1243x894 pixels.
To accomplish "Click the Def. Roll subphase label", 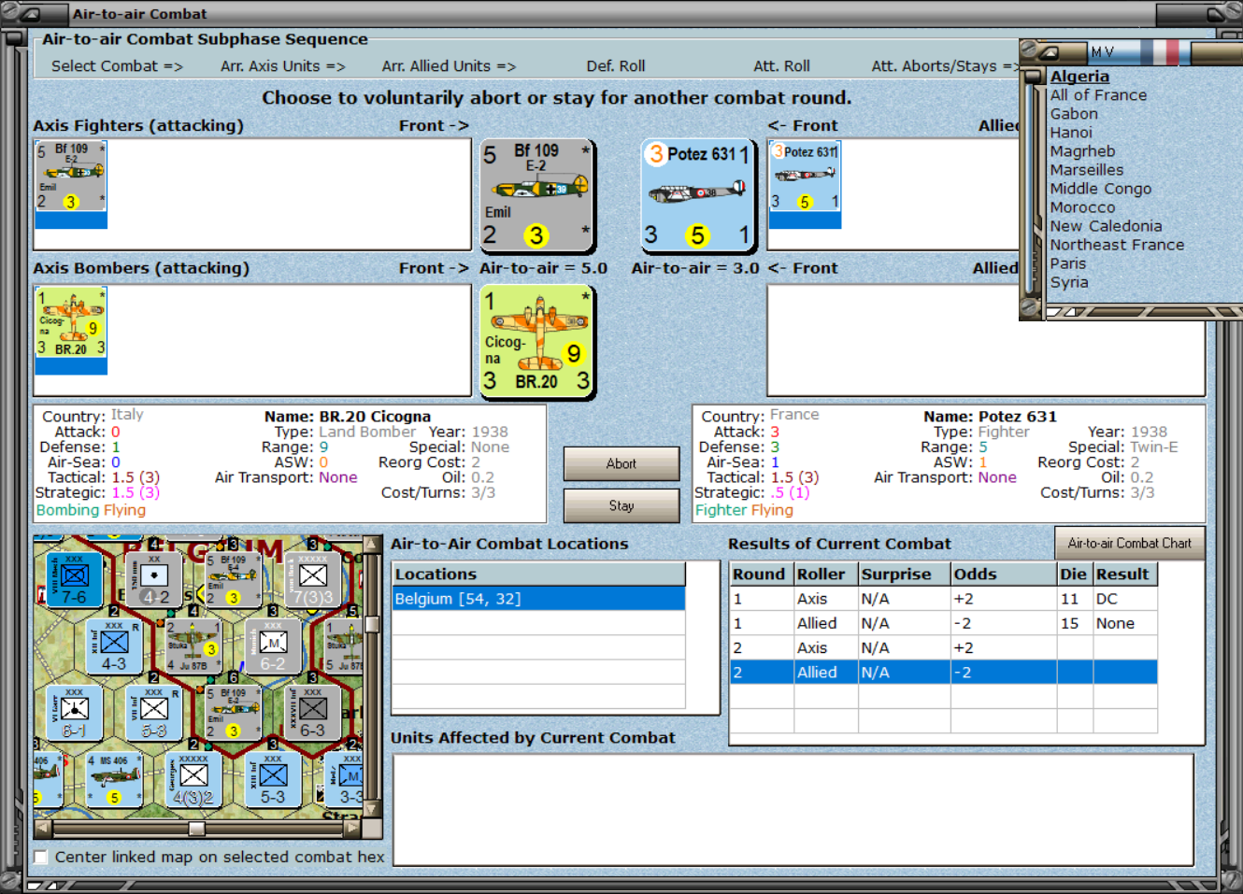I will click(x=616, y=66).
